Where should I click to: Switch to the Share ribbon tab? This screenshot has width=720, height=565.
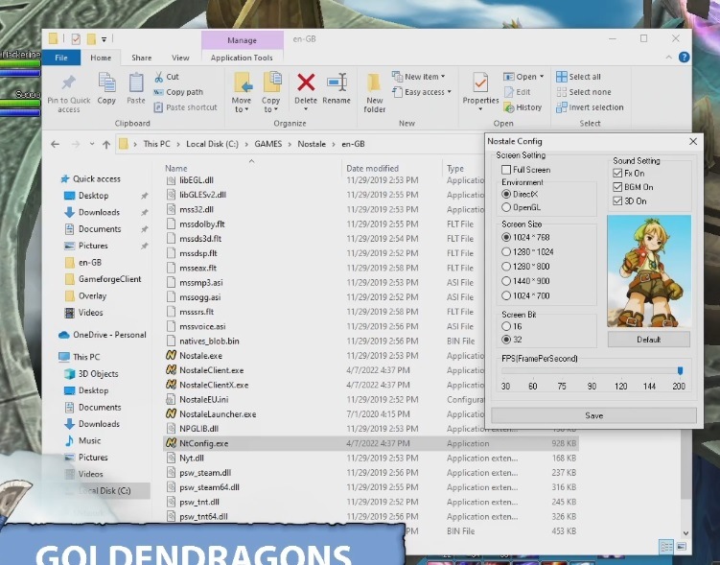click(142, 58)
